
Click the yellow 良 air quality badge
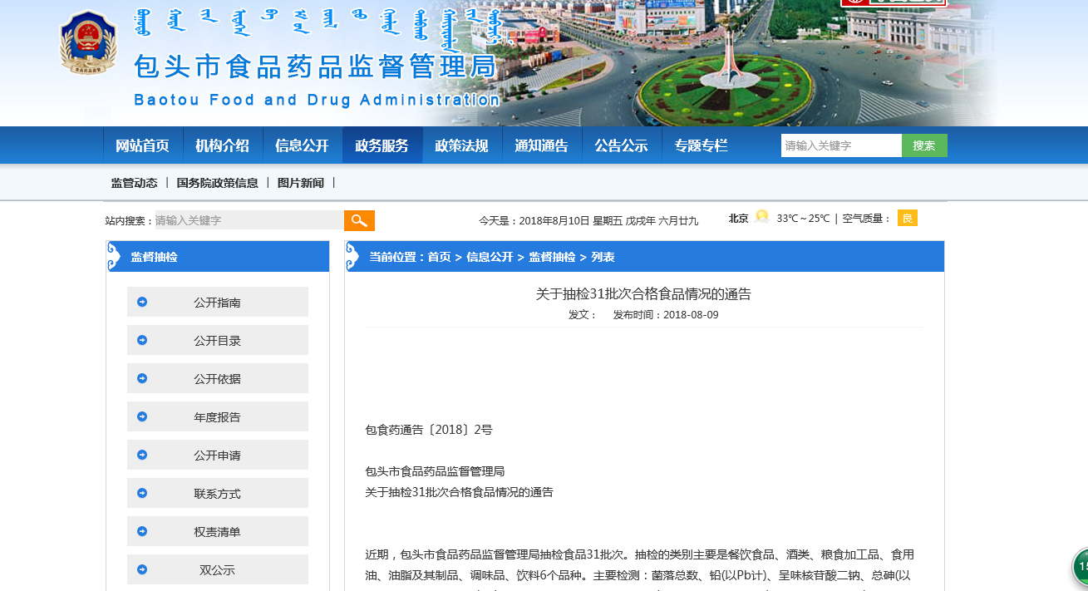tap(907, 218)
